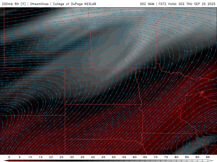Select the "30" color scale label
Image resolution: width=217 pixels, height=162 pixels.
[x=72, y=157]
